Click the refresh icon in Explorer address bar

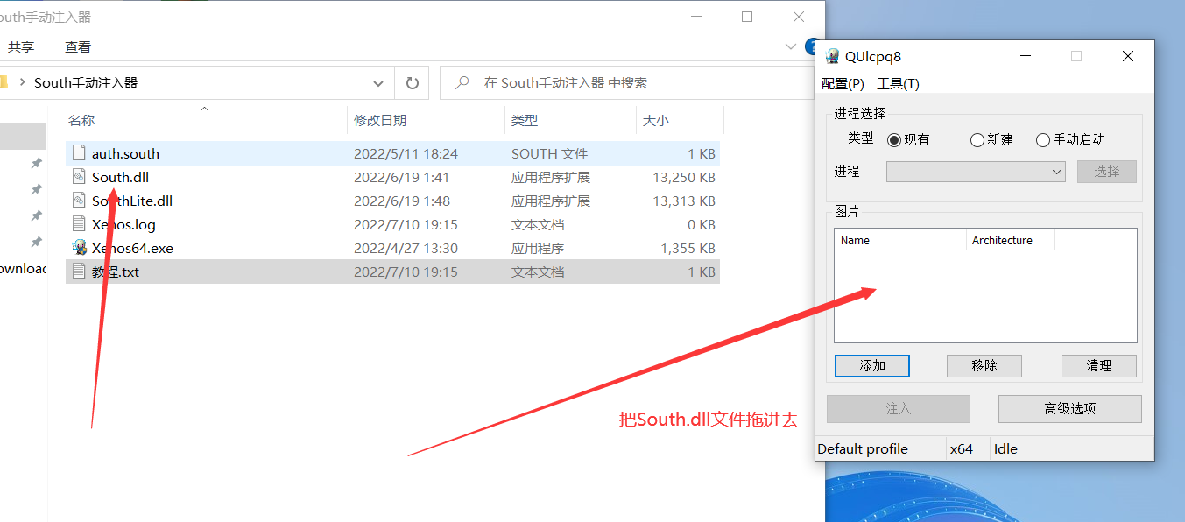point(412,83)
